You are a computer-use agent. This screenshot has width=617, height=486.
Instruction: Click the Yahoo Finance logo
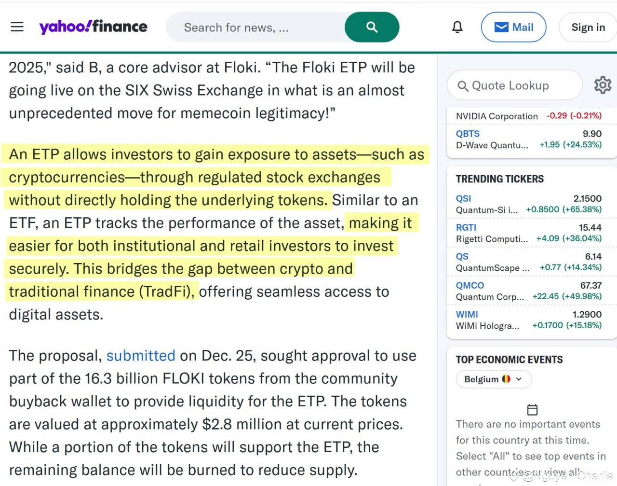(94, 27)
